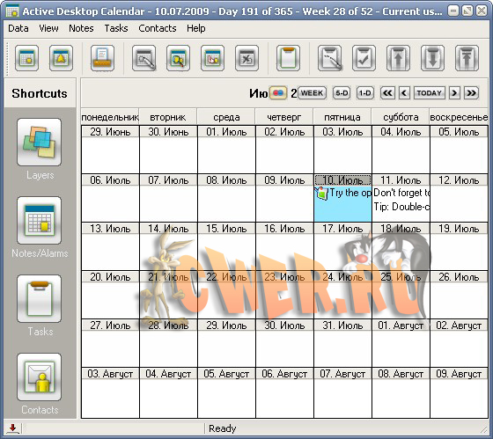Select the 31. Июль day cell
Viewport: 493px width, 439px height.
342,343
